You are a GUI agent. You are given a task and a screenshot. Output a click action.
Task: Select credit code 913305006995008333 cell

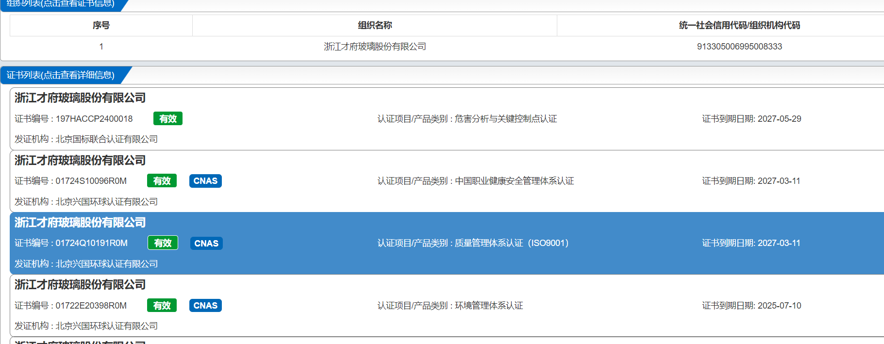tap(739, 47)
